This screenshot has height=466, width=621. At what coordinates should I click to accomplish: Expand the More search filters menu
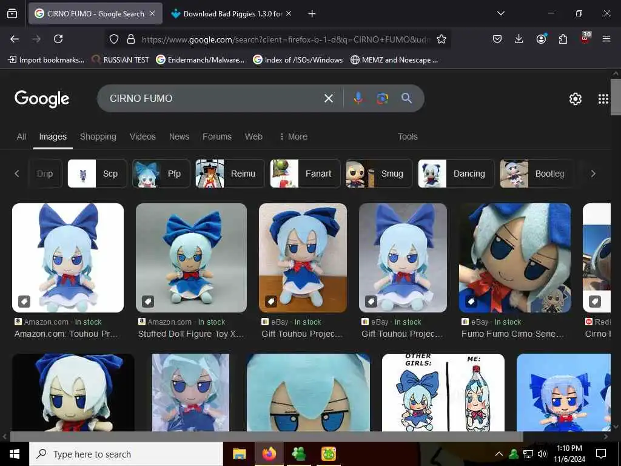[x=294, y=137]
